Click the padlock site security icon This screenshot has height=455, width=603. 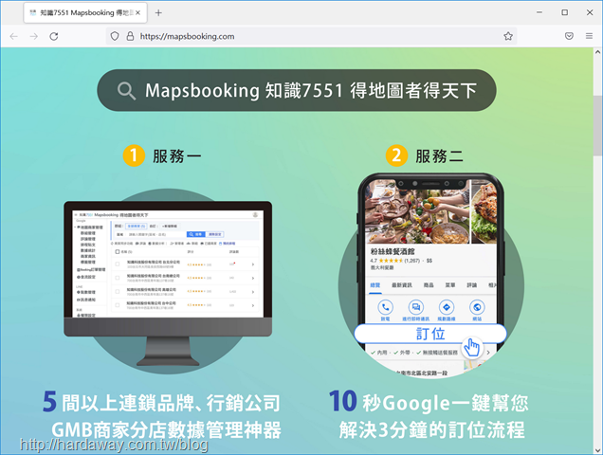(x=131, y=36)
